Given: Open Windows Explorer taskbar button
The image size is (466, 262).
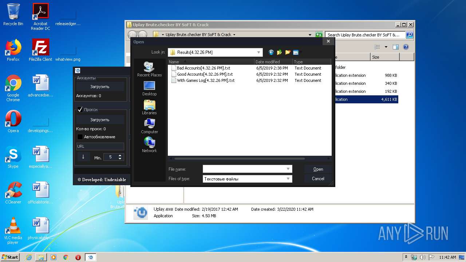Looking at the screenshot, I should [41, 257].
